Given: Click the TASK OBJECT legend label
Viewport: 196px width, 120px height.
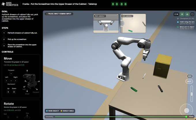Looking at the screenshot, I should click(x=54, y=111).
